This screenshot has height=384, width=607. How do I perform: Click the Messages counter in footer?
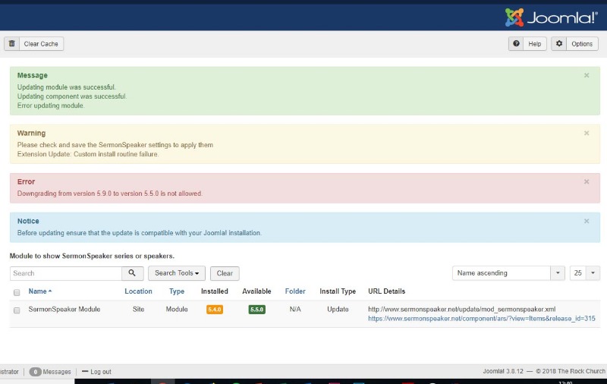50,372
